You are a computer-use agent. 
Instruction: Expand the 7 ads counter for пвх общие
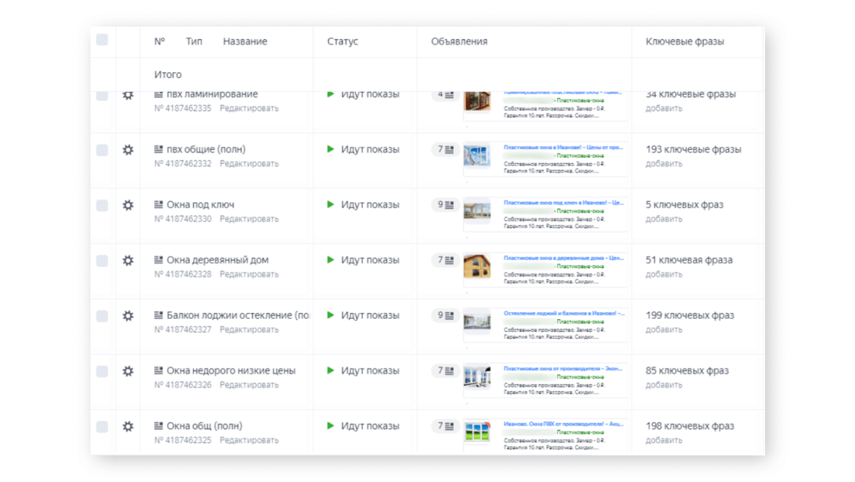tap(446, 150)
